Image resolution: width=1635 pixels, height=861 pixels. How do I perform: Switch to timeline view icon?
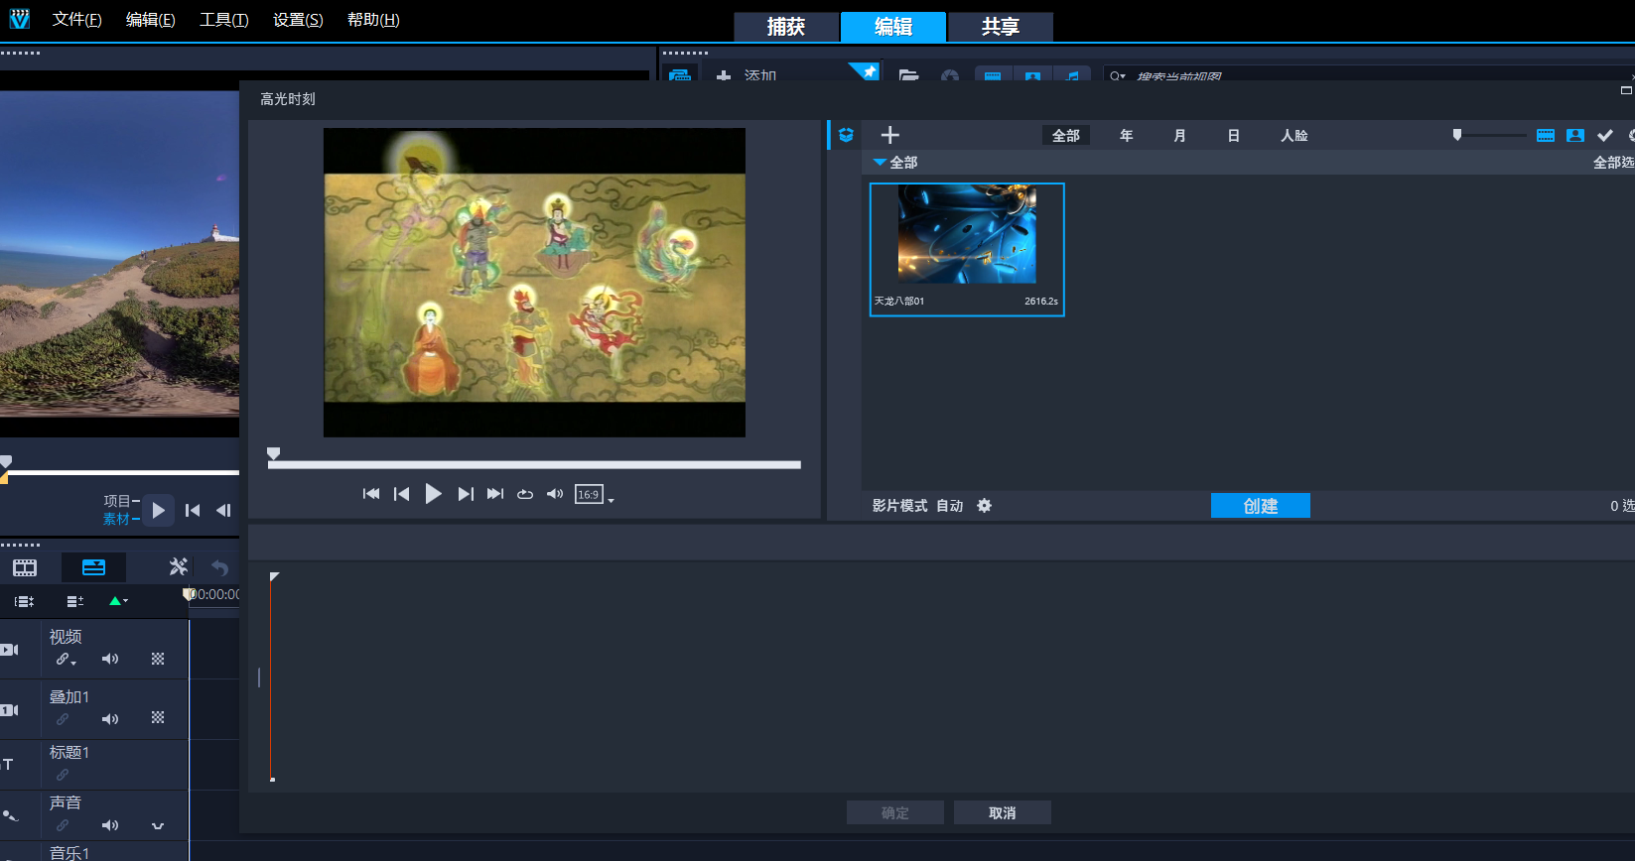pyautogui.click(x=93, y=567)
